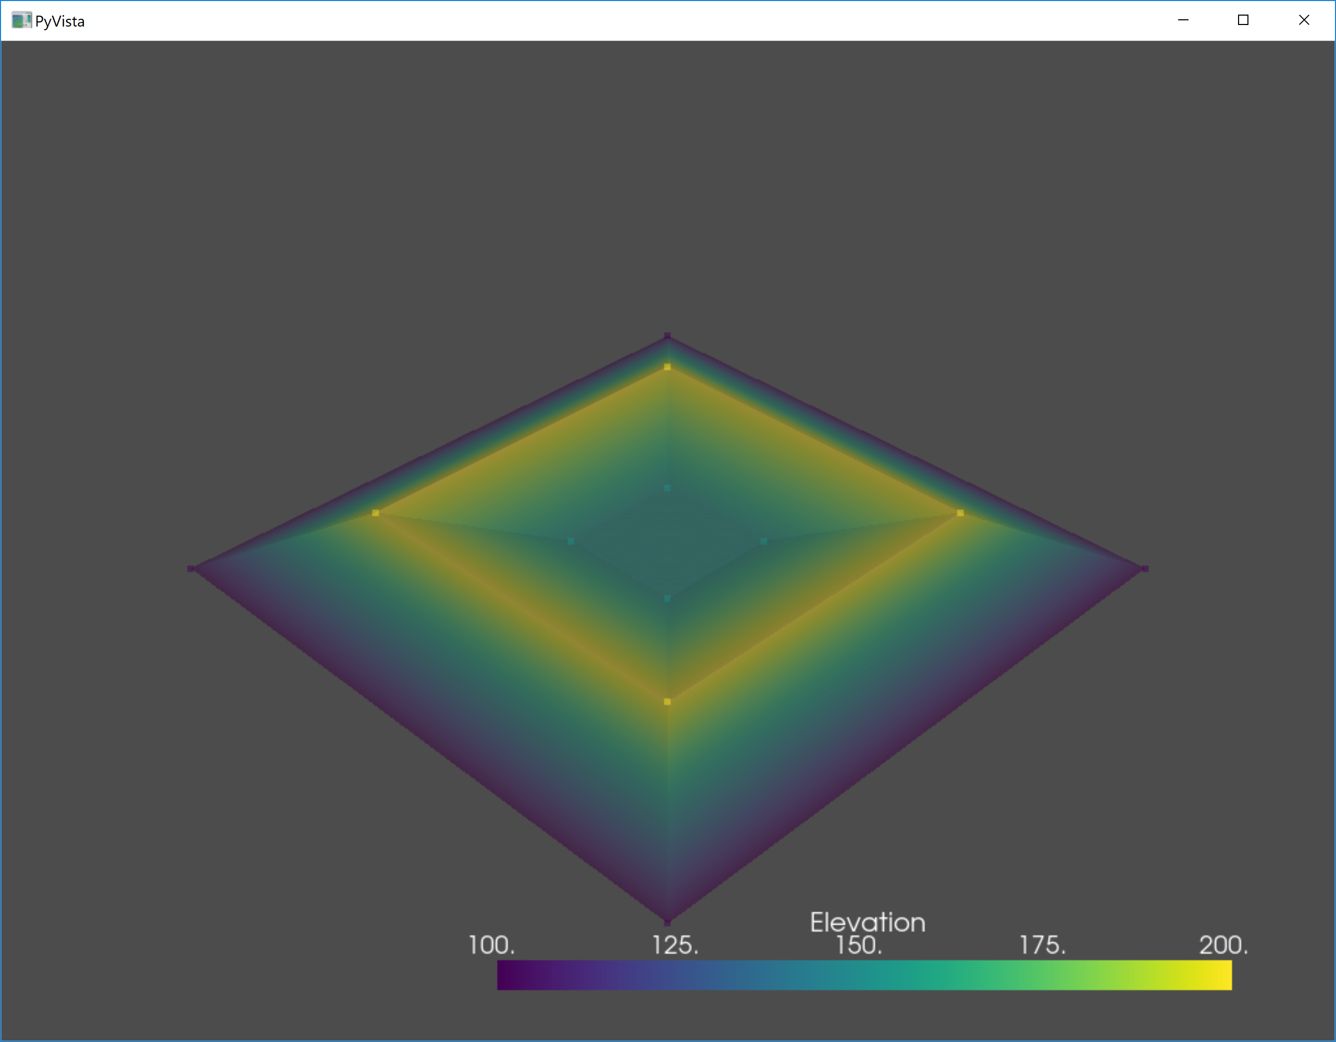Minimize the PyVista window
The height and width of the screenshot is (1042, 1336).
tap(1183, 20)
